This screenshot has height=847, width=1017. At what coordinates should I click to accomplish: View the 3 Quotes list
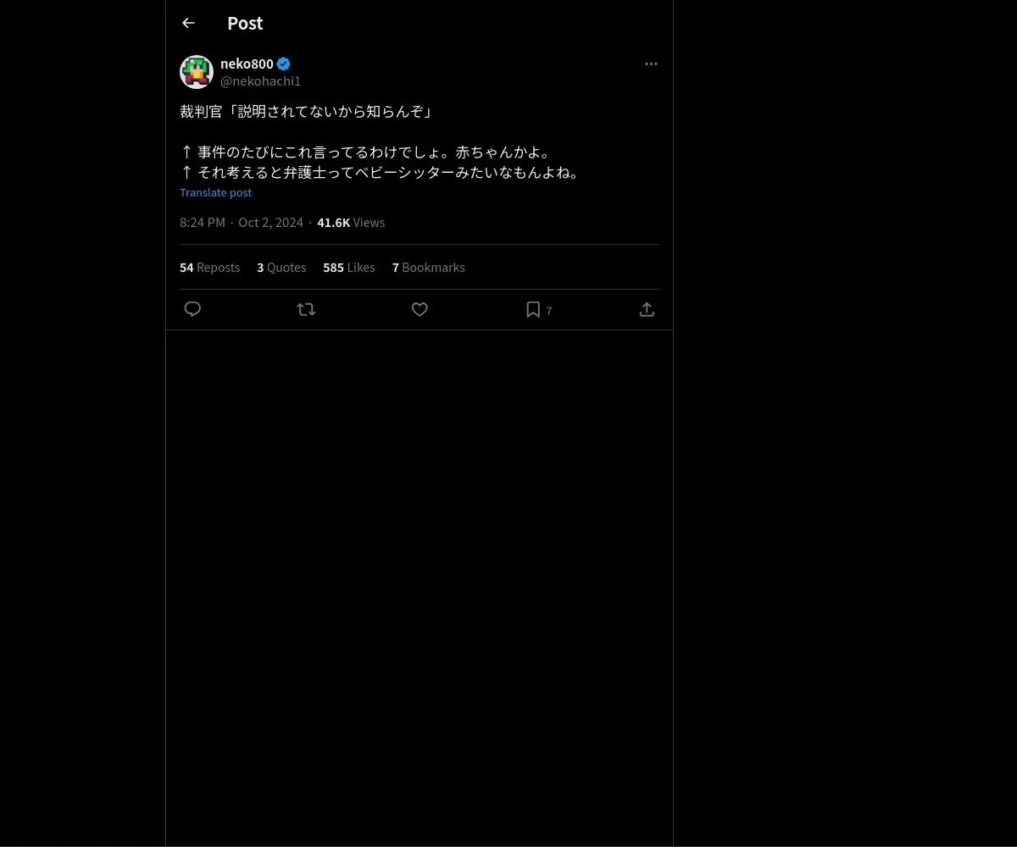281,267
